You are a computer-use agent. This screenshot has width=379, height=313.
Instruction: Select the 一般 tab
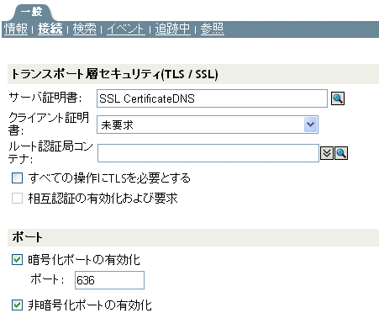click(x=31, y=12)
